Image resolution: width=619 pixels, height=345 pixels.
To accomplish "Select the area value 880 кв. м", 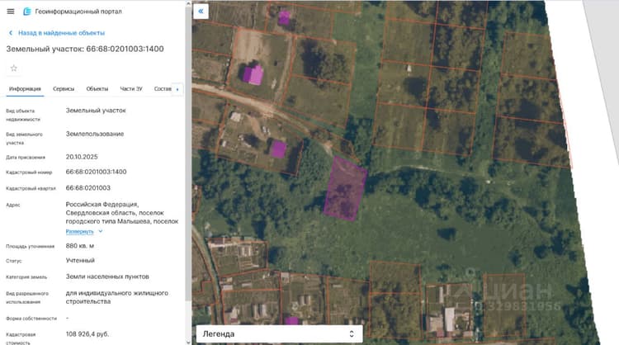I will pyautogui.click(x=80, y=246).
